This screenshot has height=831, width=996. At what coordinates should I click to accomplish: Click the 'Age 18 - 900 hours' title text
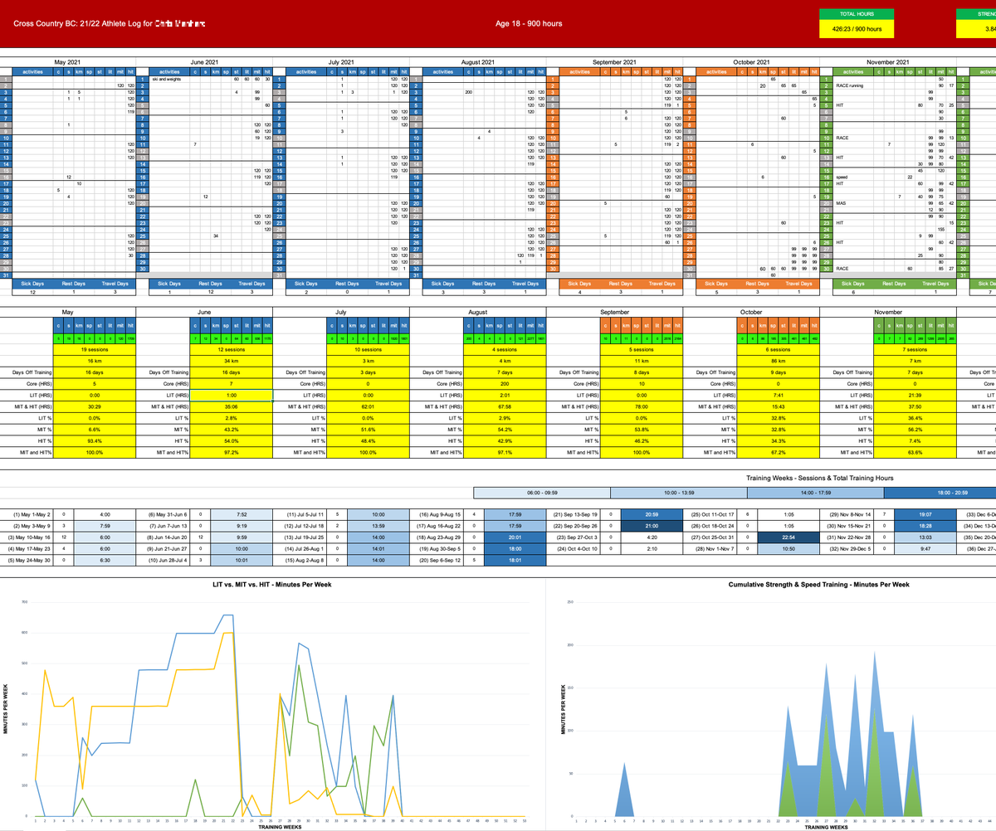pos(528,23)
